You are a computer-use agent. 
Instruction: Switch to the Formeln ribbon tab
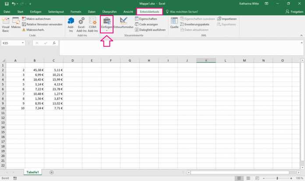(76, 11)
